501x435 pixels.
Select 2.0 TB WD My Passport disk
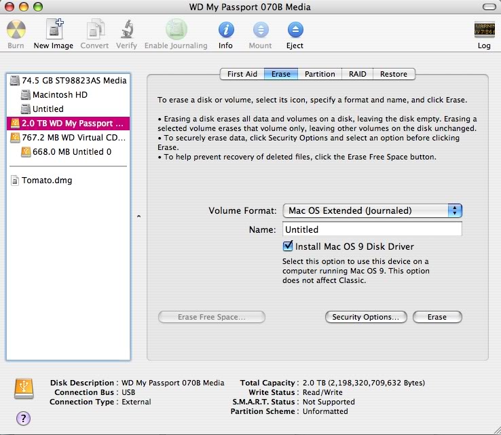tap(68, 124)
